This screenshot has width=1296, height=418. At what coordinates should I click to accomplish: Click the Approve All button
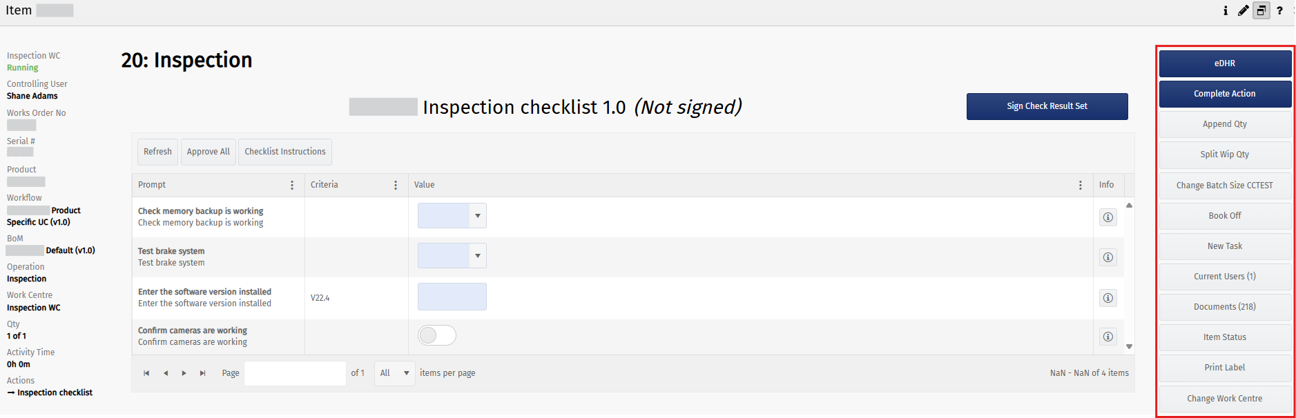point(208,152)
